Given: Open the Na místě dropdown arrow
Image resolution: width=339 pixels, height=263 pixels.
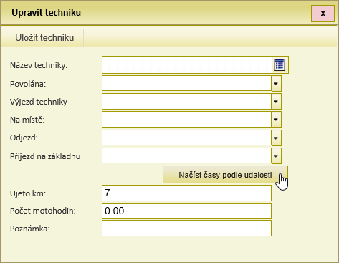Looking at the screenshot, I should click(276, 120).
